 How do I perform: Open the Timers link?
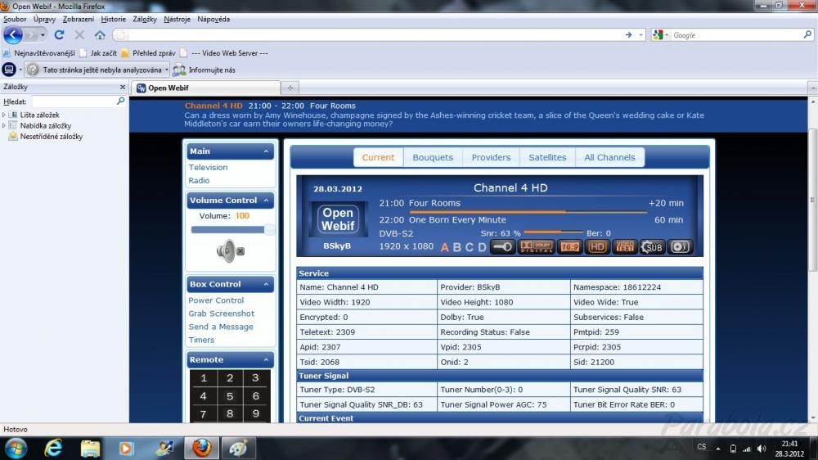coord(201,340)
